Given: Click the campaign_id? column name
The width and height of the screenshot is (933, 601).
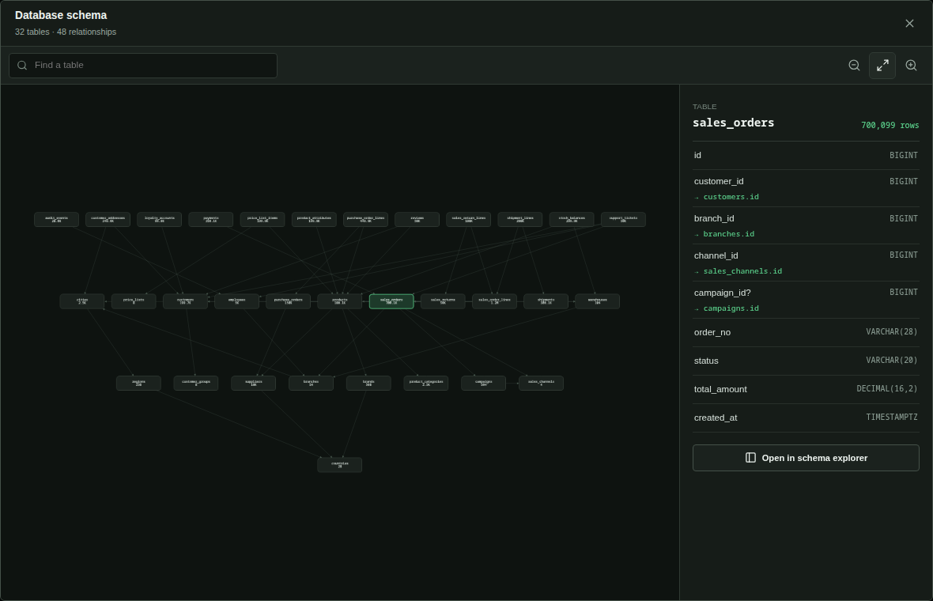Looking at the screenshot, I should coord(723,293).
